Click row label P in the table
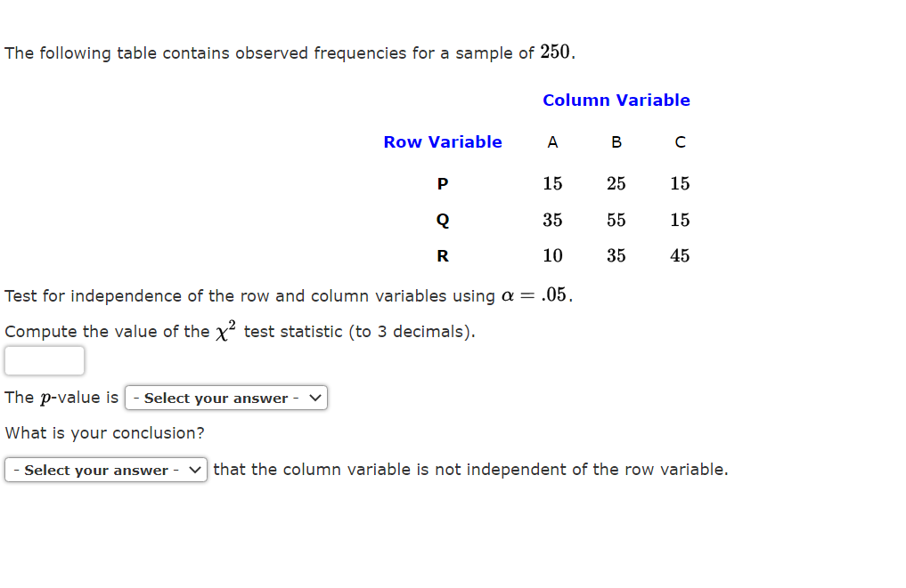Image resolution: width=906 pixels, height=588 pixels. pyautogui.click(x=442, y=184)
